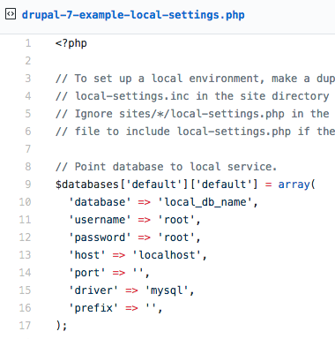This screenshot has height=339, width=335.
Task: Open drupal-7-example-local-settings.php file link
Action: tap(133, 15)
